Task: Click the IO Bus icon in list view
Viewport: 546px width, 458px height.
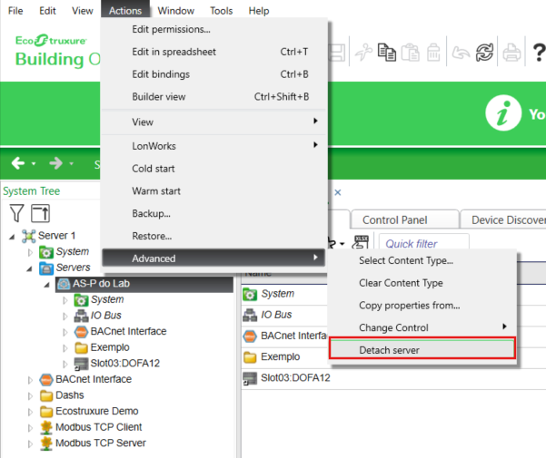Action: tap(250, 315)
